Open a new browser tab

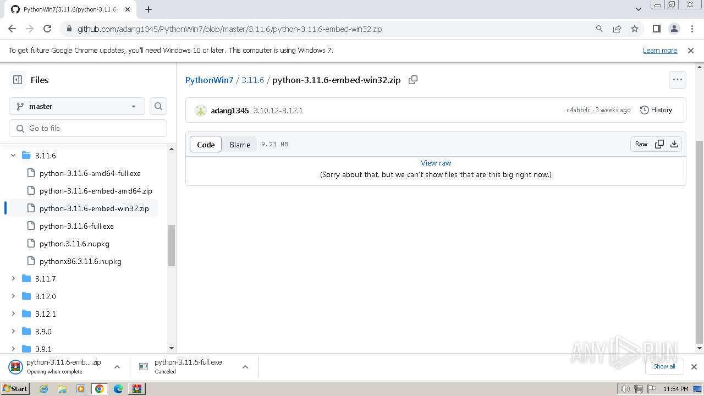pos(148,9)
